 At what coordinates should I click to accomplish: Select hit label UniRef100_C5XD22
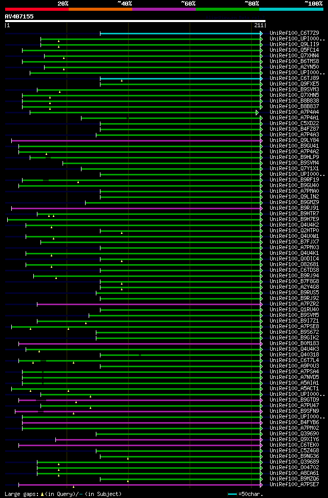tap(294, 123)
